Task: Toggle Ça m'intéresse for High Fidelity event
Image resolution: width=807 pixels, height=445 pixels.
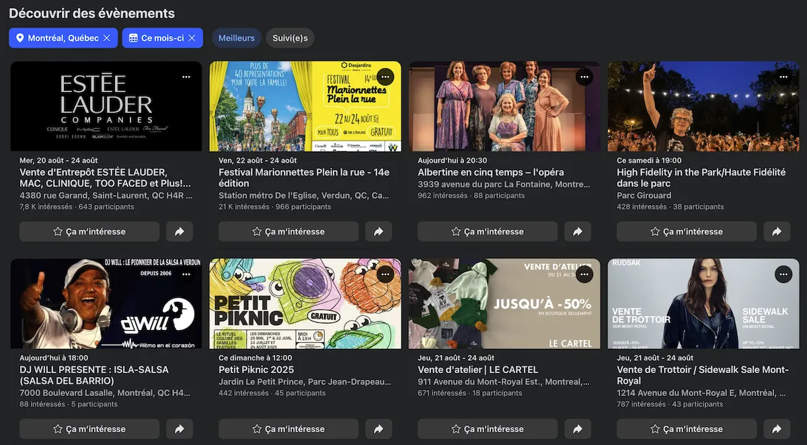Action: (x=687, y=231)
